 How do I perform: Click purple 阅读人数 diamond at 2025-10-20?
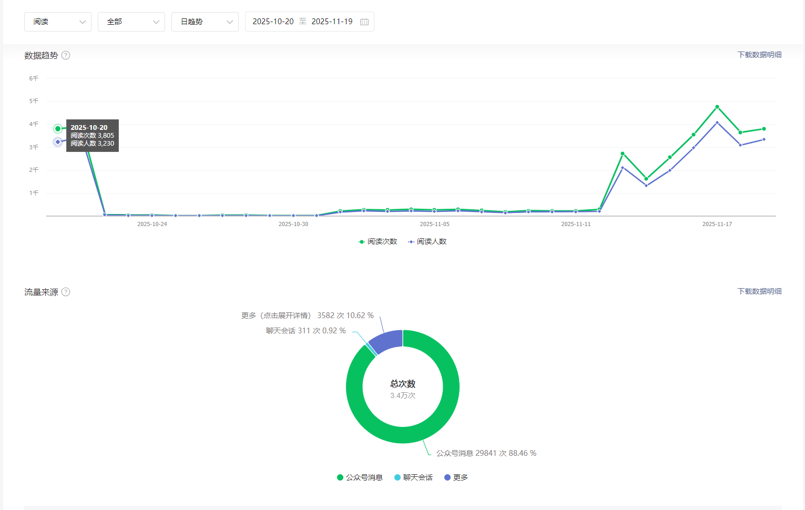(58, 142)
